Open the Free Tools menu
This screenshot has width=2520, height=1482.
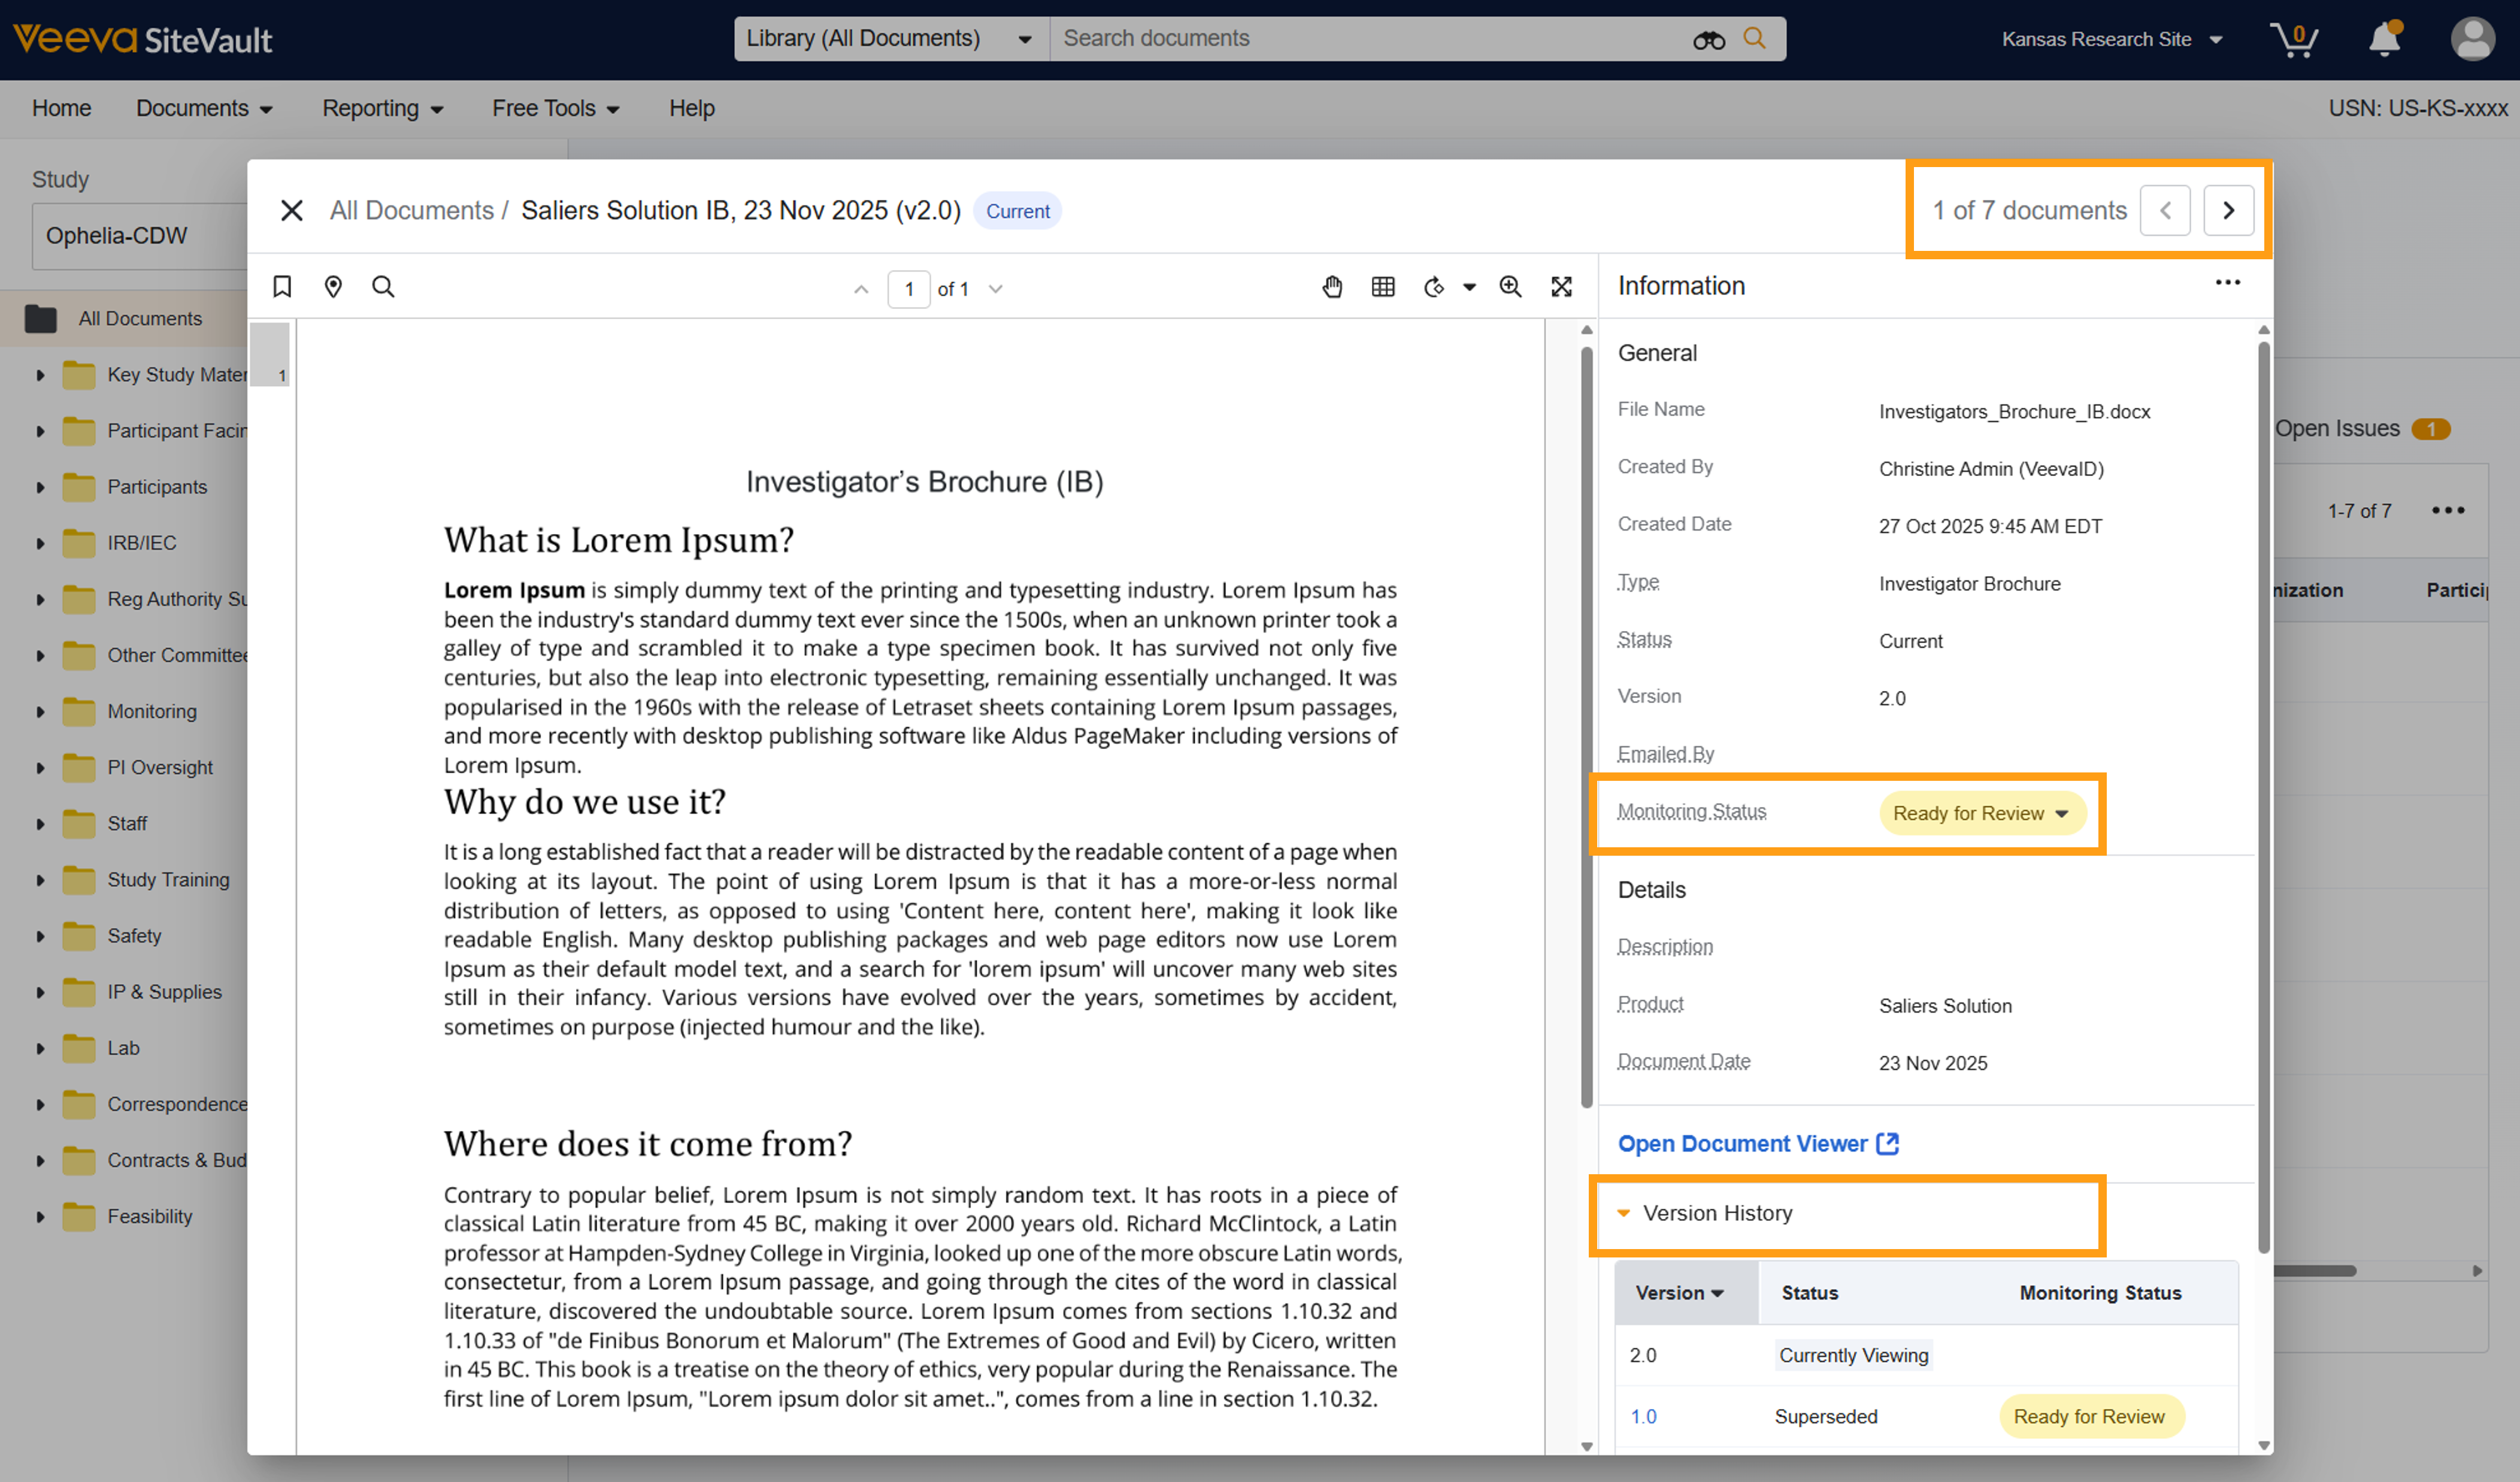click(555, 108)
